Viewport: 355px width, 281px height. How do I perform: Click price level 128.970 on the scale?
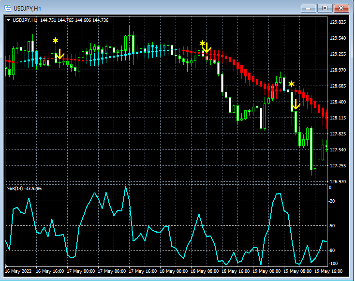click(338, 70)
